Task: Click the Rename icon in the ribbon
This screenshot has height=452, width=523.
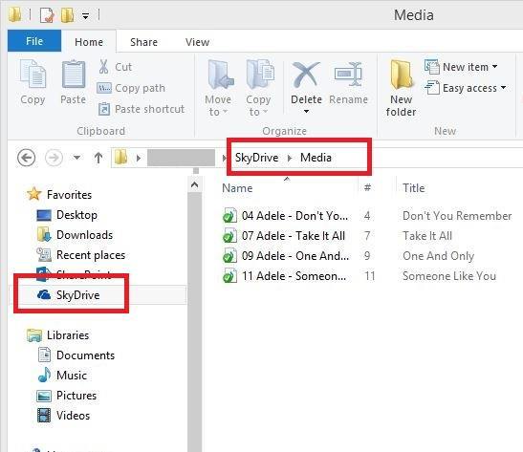Action: pos(348,75)
